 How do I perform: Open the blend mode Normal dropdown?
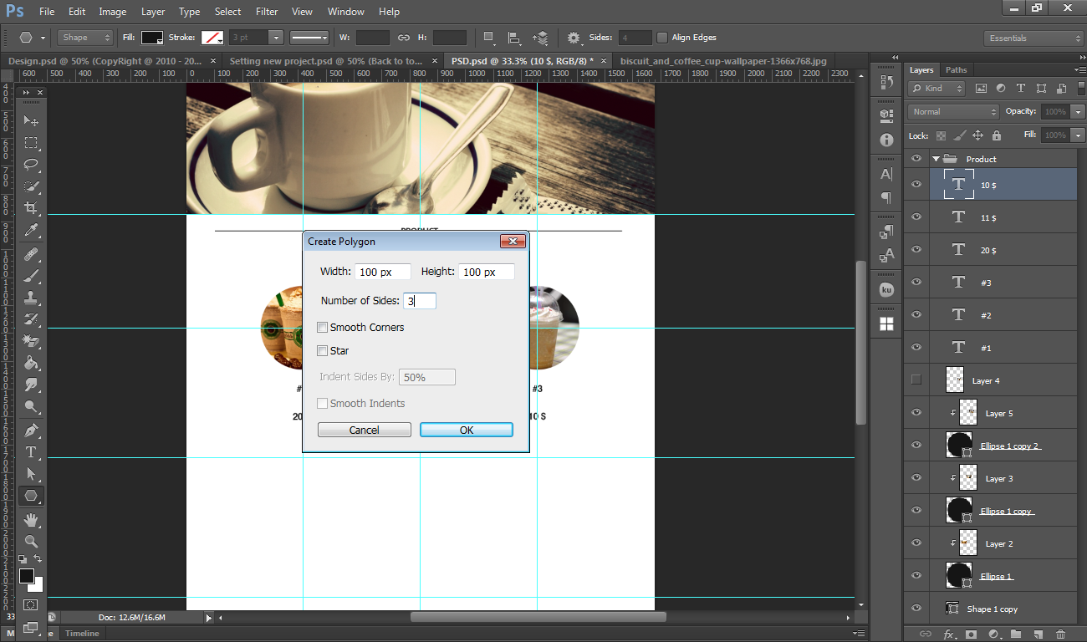click(x=953, y=111)
